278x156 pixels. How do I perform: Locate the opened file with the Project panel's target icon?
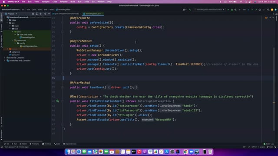point(33,13)
